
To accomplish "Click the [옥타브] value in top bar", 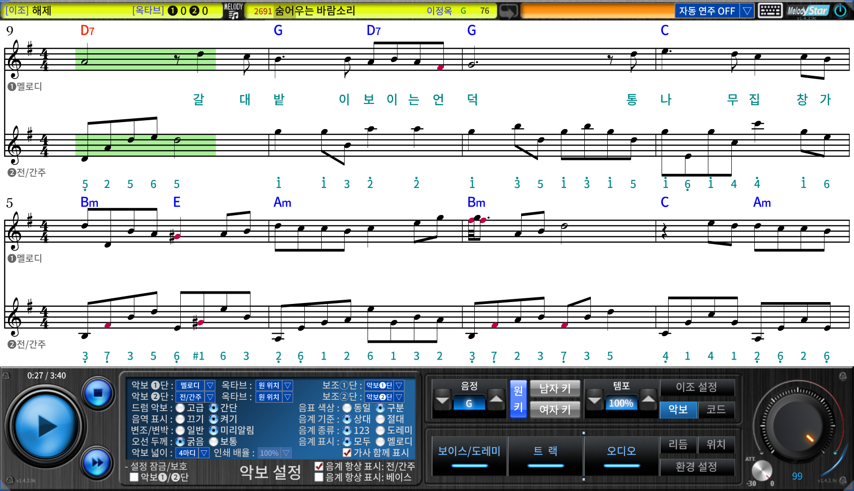I will (170, 11).
